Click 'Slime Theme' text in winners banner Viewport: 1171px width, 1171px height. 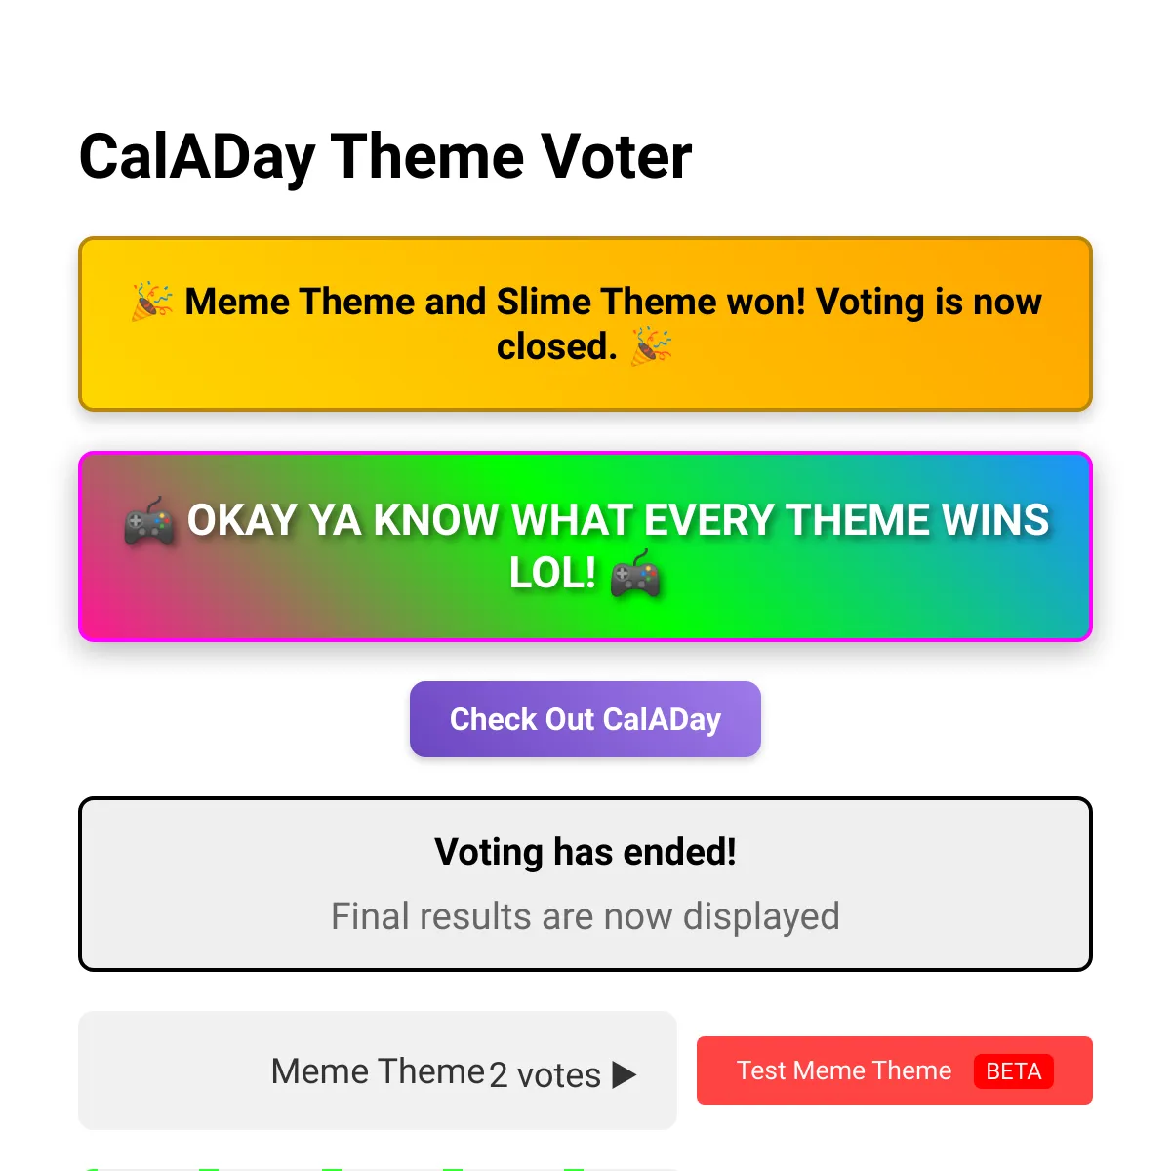coord(602,302)
